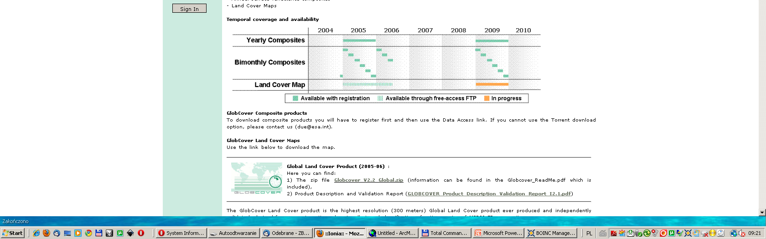Launch Inkscape from Quick Launch
This screenshot has width=766, height=239.
coord(130,233)
